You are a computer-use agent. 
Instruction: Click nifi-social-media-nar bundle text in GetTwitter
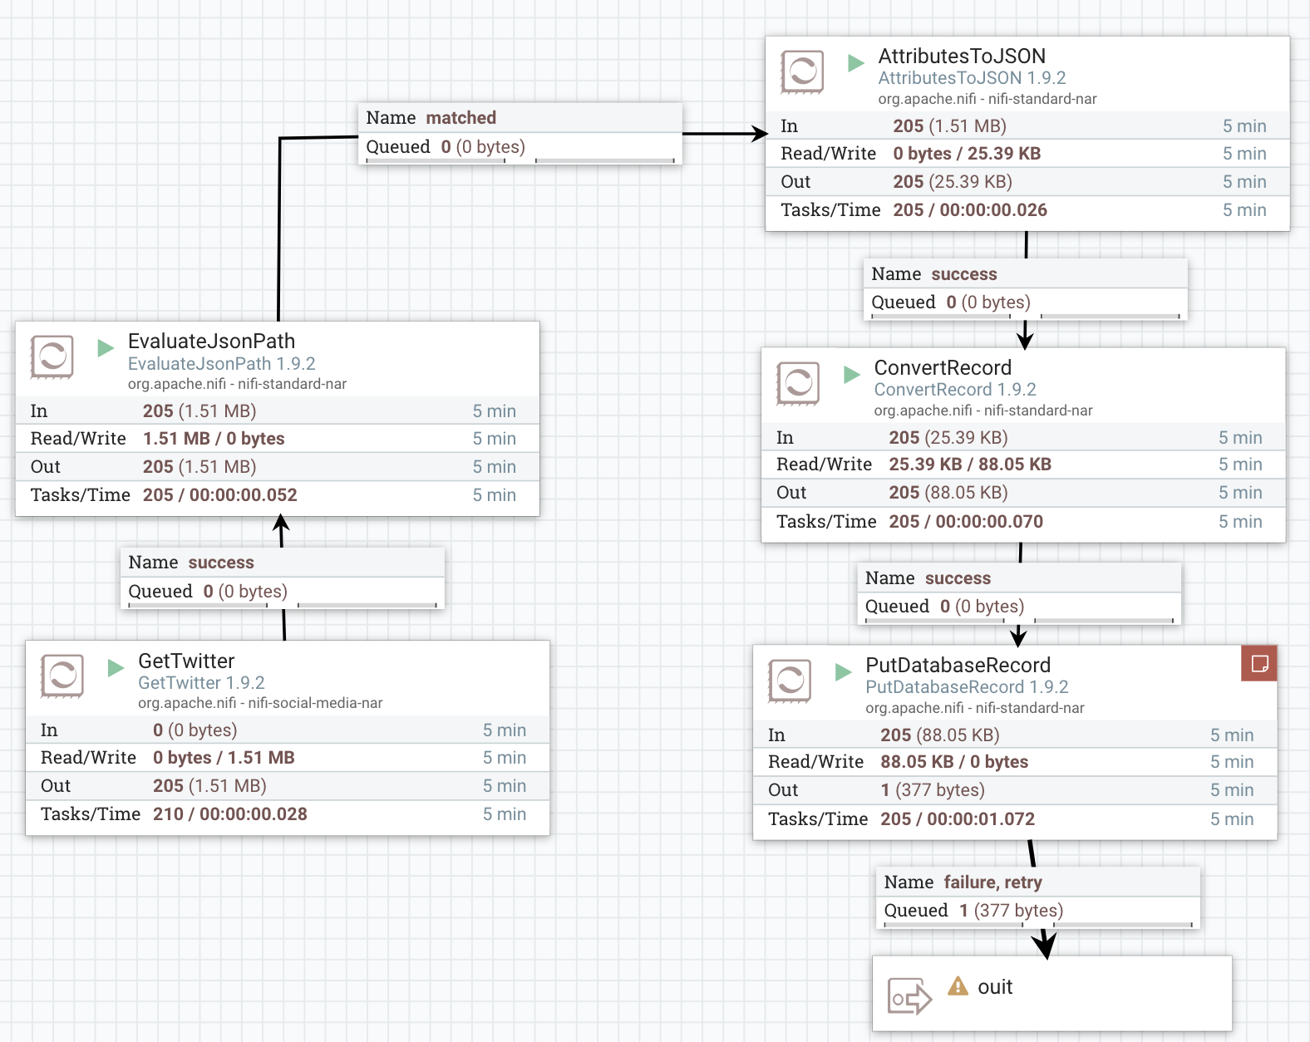[315, 703]
